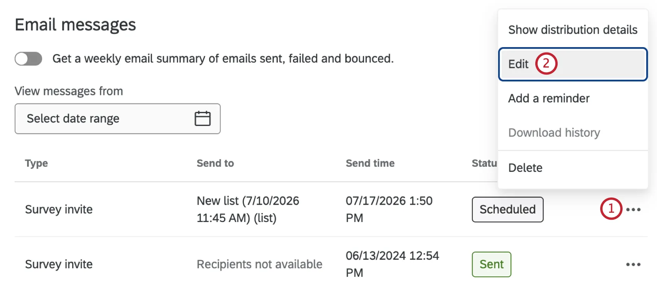The width and height of the screenshot is (657, 288).
Task: Click the 07/17/2026 send time cell
Action: point(389,209)
